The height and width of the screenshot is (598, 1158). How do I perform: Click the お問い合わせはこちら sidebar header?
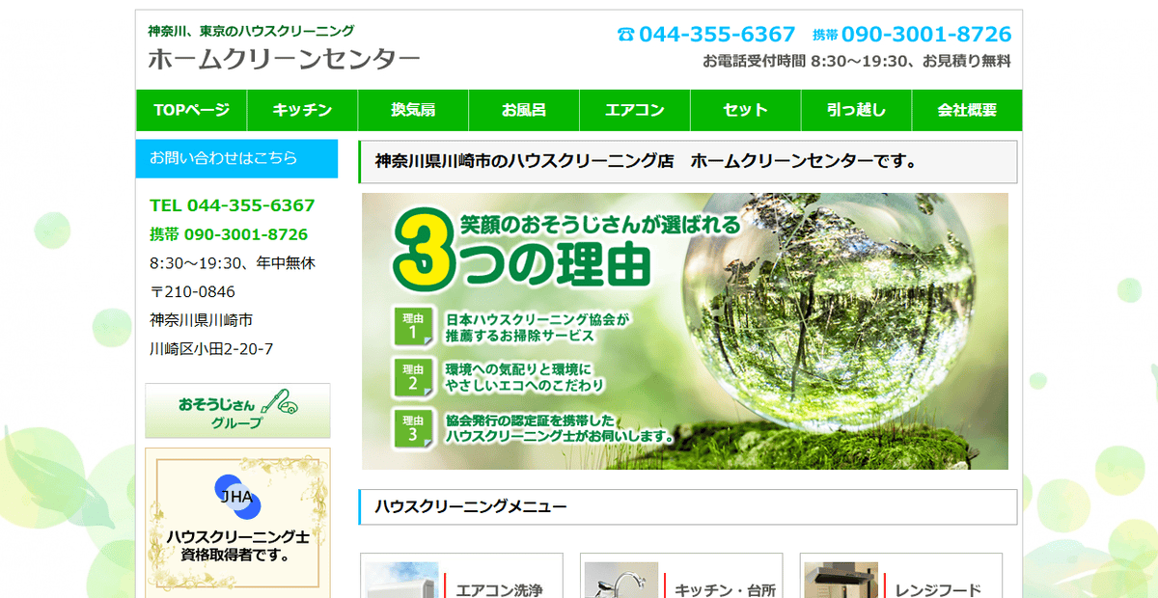[x=236, y=158]
